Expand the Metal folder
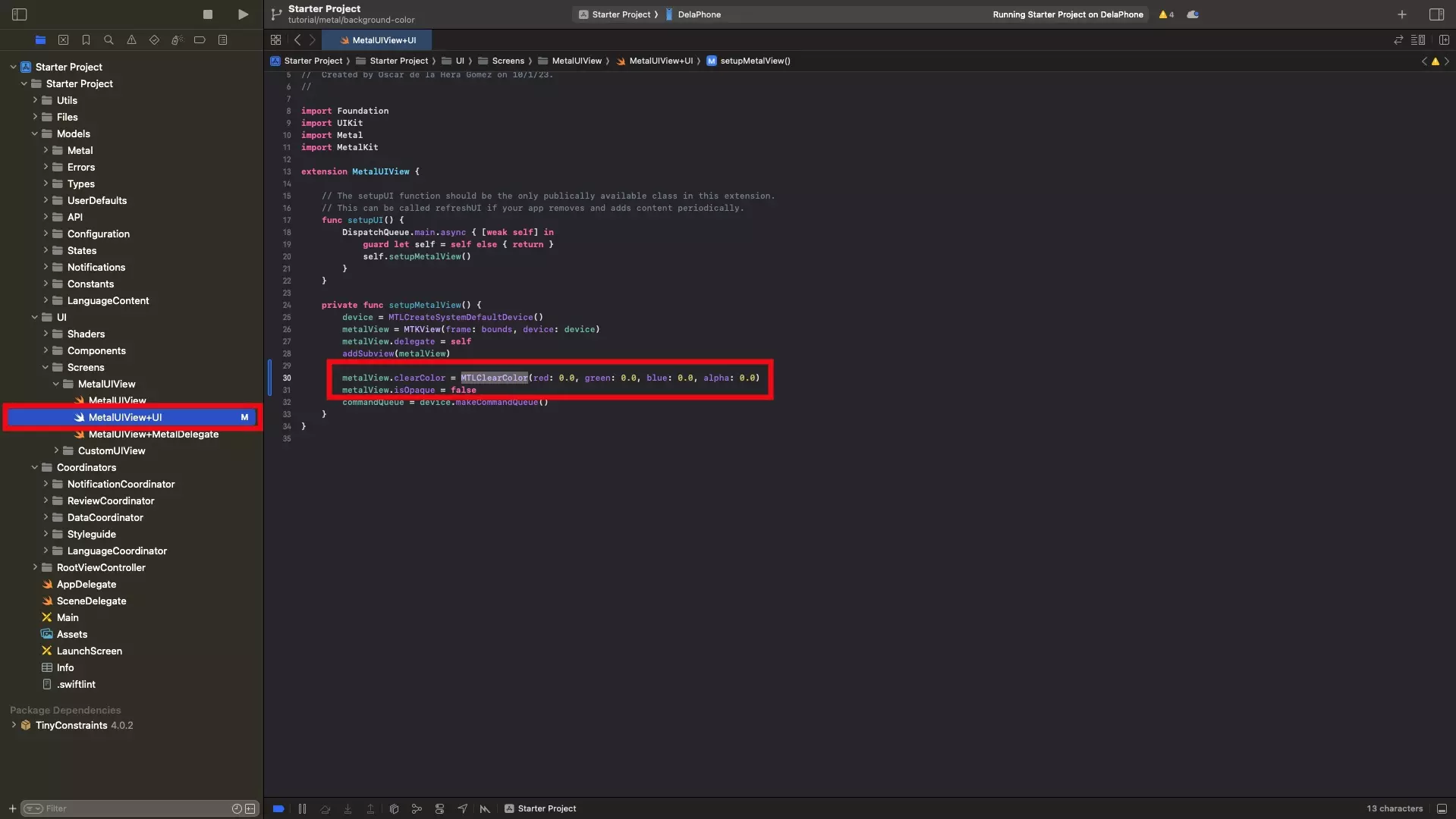 (46, 150)
